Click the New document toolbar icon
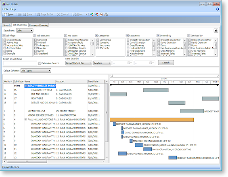Screen dimensions: 228x177 click(x=6, y=15)
